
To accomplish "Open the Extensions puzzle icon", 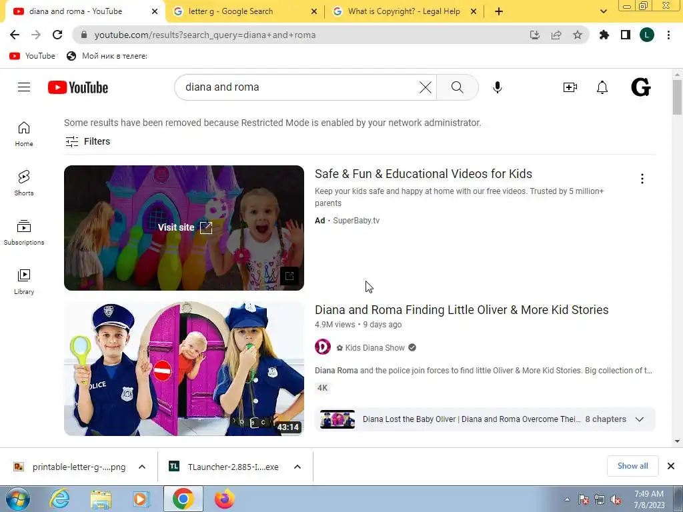I will click(604, 35).
